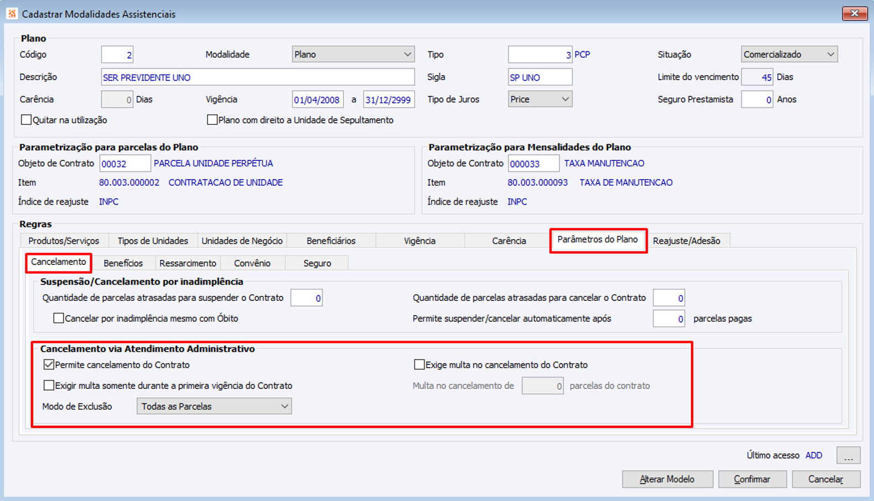Click INPC under parcelas do Plano
This screenshot has width=874, height=501.
pyautogui.click(x=108, y=201)
